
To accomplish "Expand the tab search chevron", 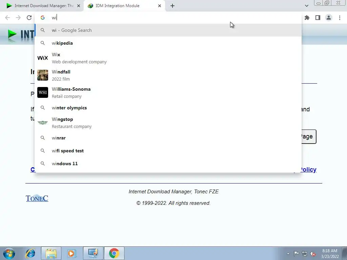I will 306,6.
